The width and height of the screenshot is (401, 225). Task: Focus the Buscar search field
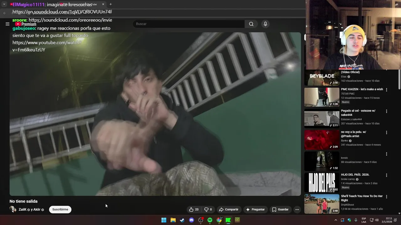point(189,24)
